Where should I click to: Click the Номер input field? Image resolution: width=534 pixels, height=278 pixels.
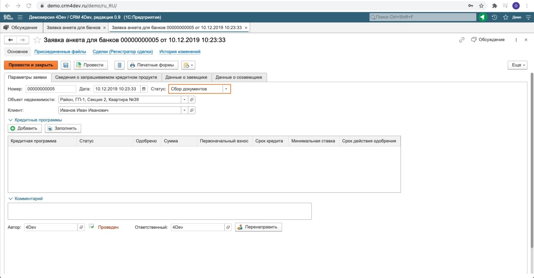pos(51,89)
